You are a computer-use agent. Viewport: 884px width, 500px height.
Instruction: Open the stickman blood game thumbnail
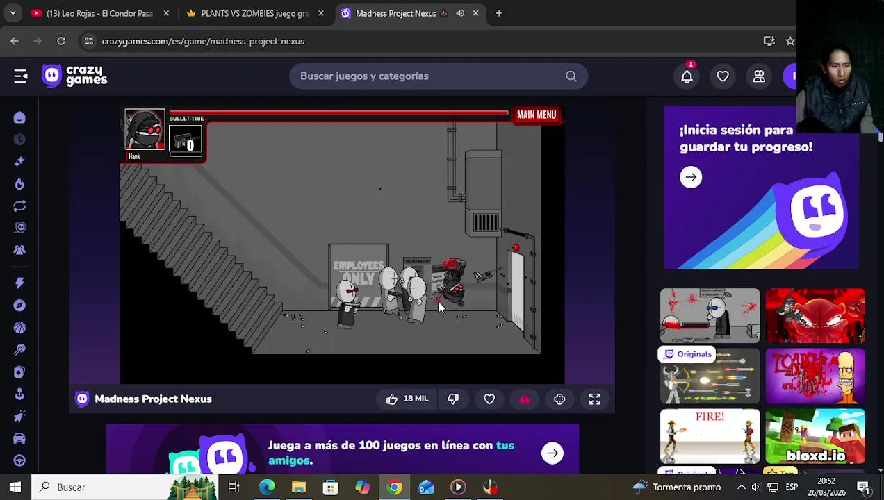(710, 315)
